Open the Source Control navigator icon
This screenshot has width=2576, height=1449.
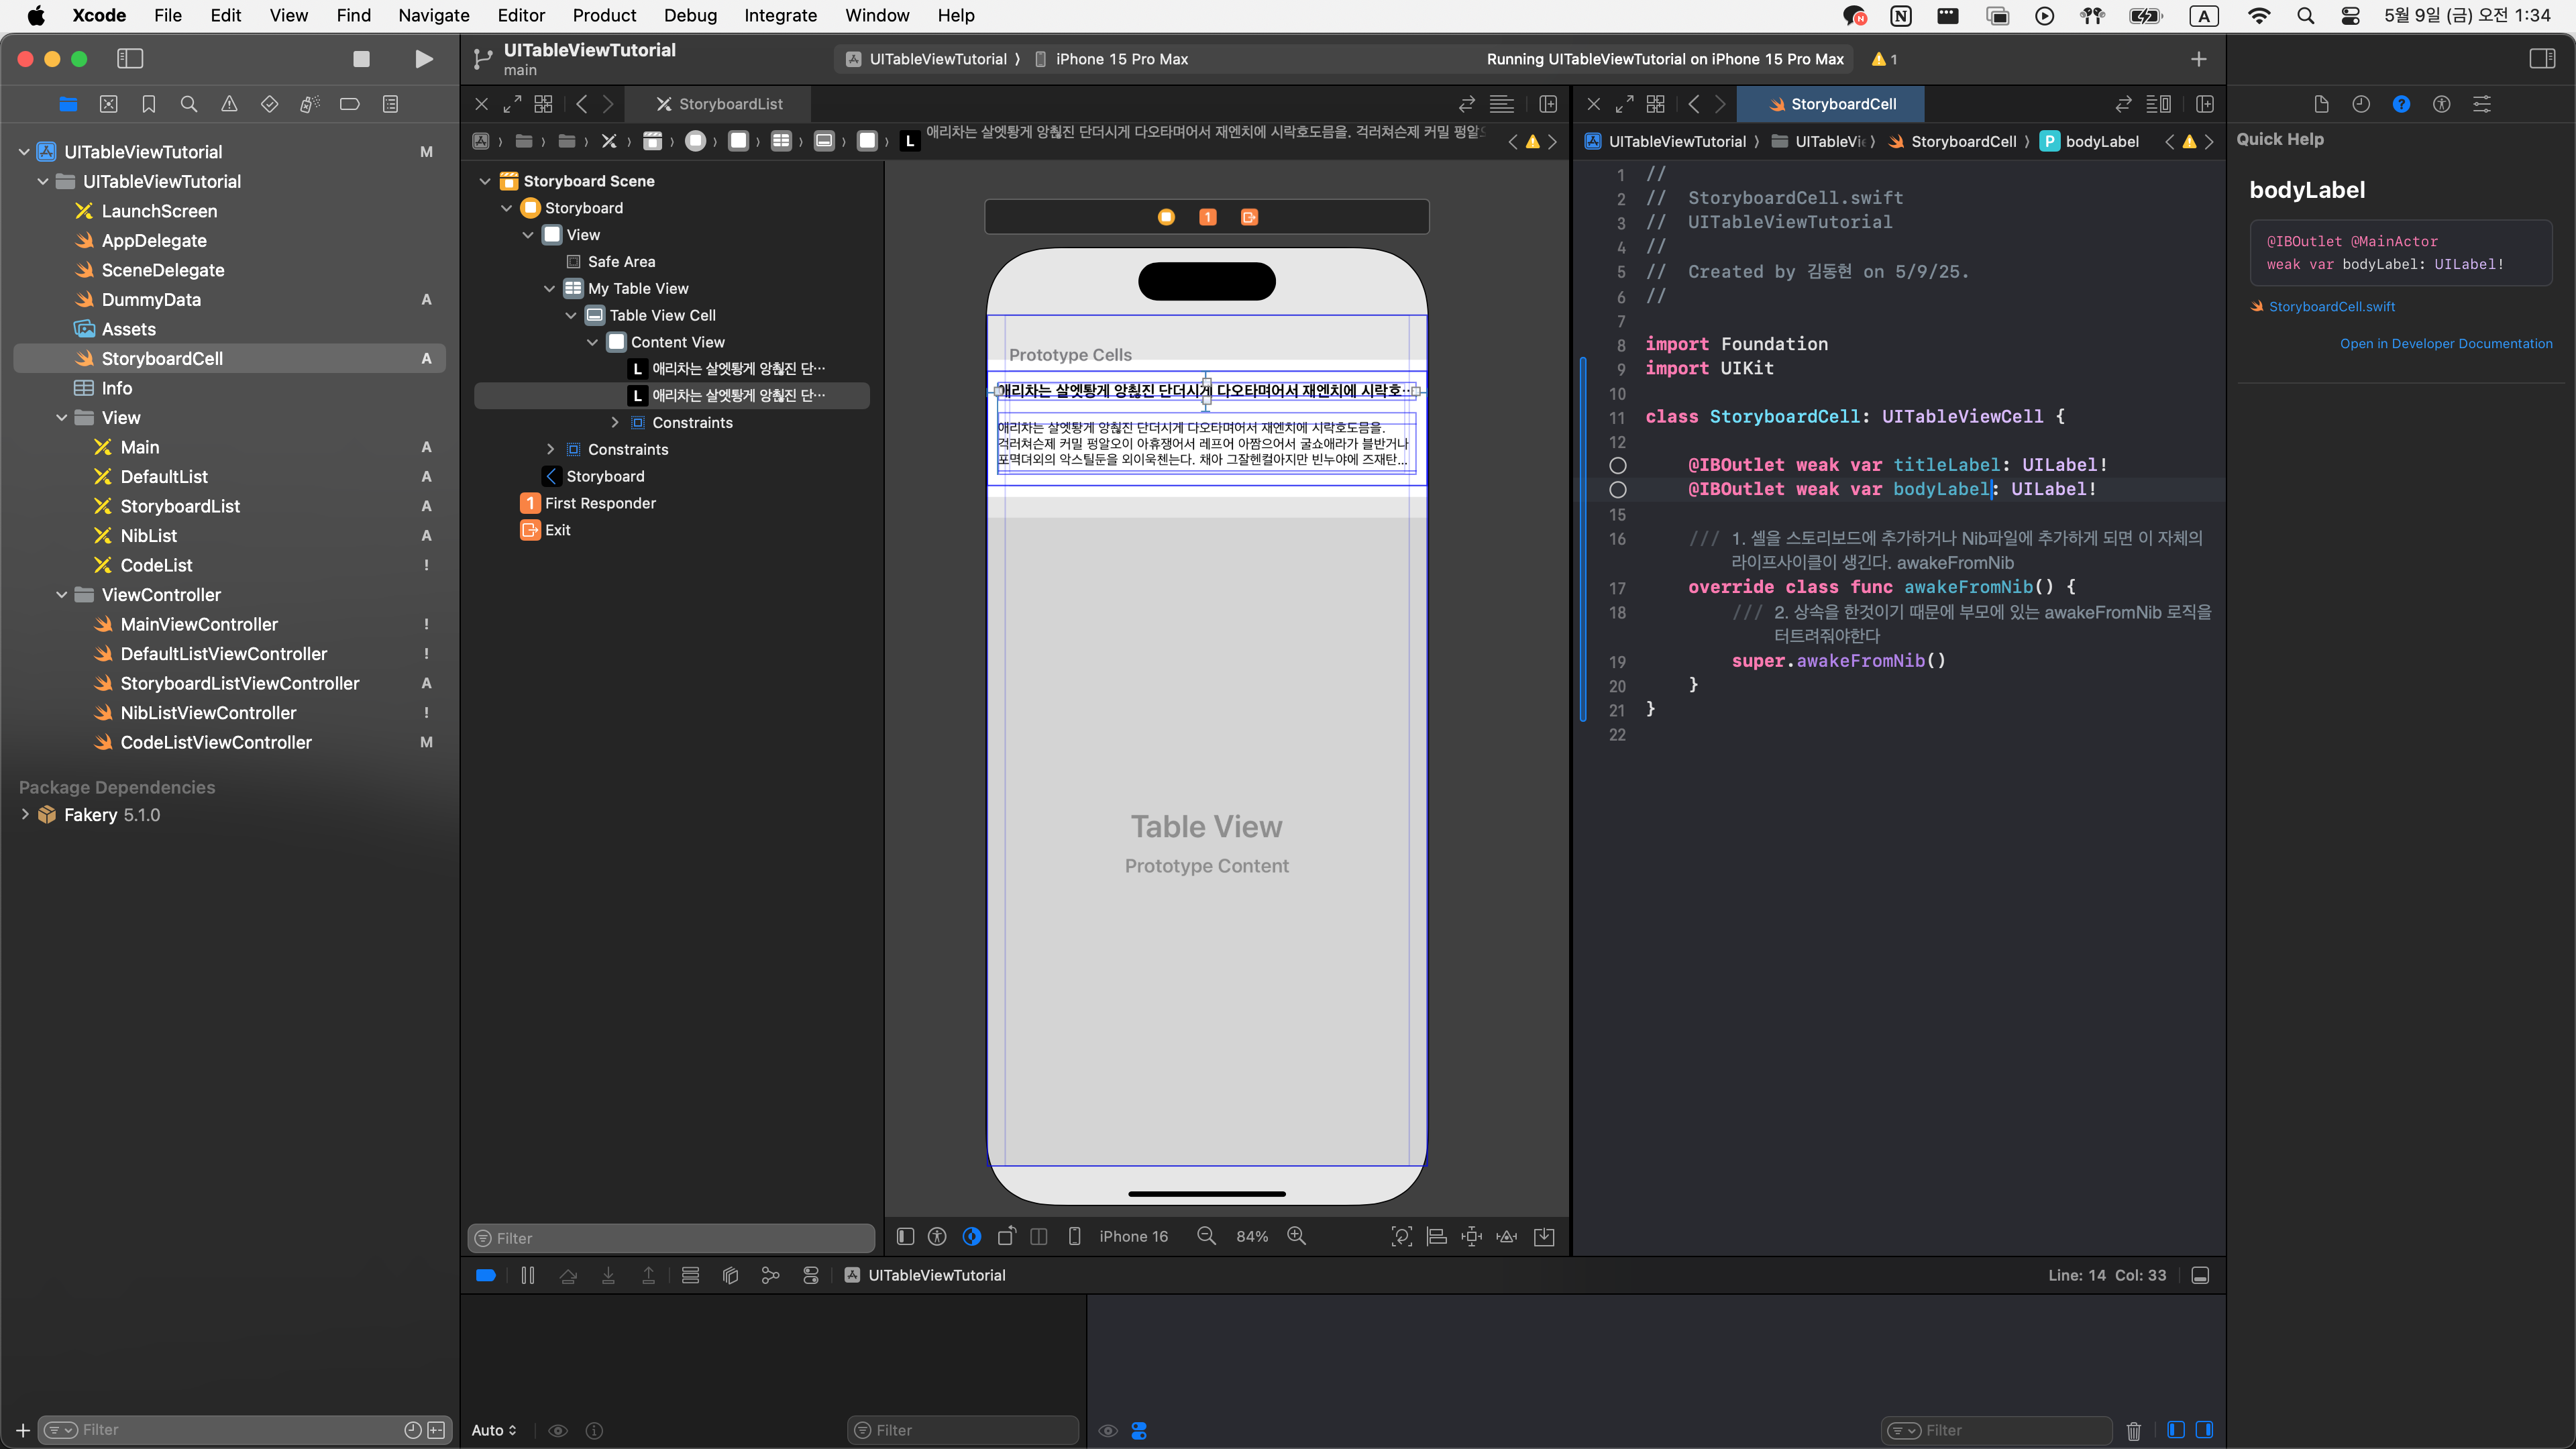tap(109, 104)
